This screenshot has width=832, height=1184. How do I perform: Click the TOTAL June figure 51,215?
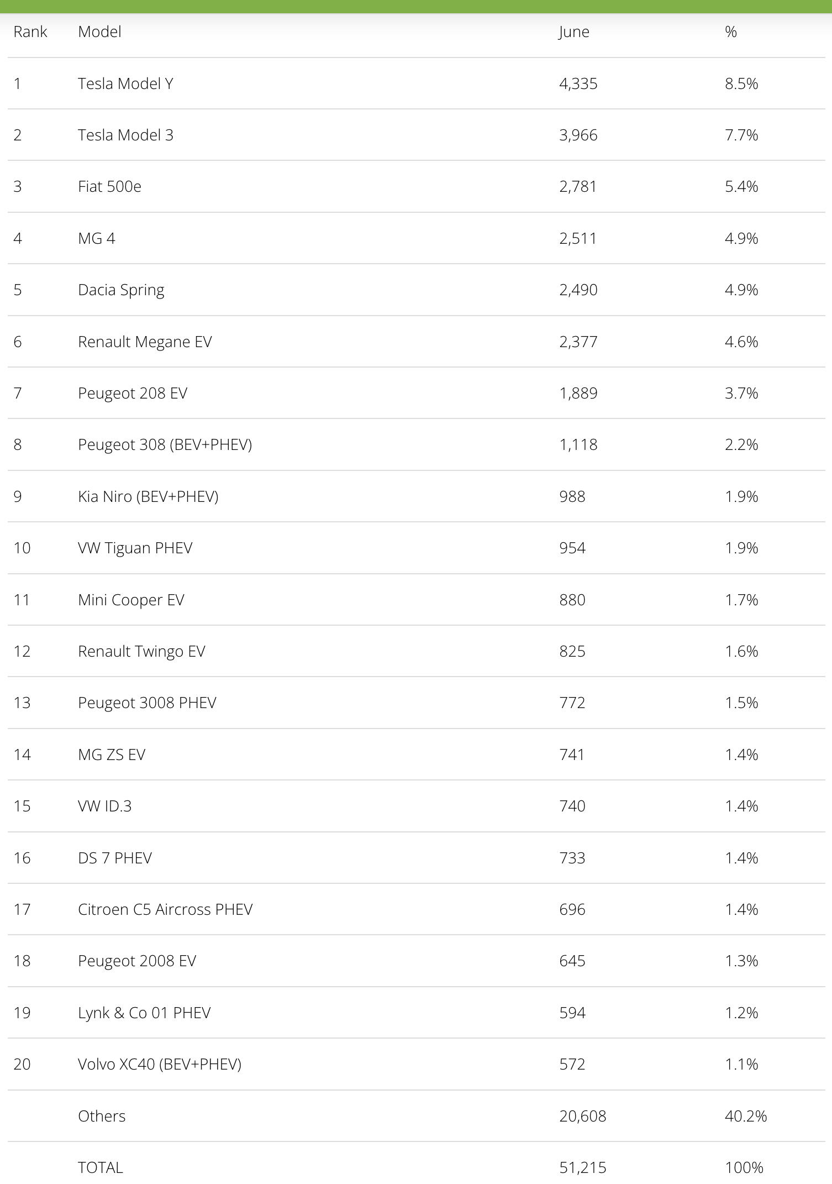coord(583,1167)
